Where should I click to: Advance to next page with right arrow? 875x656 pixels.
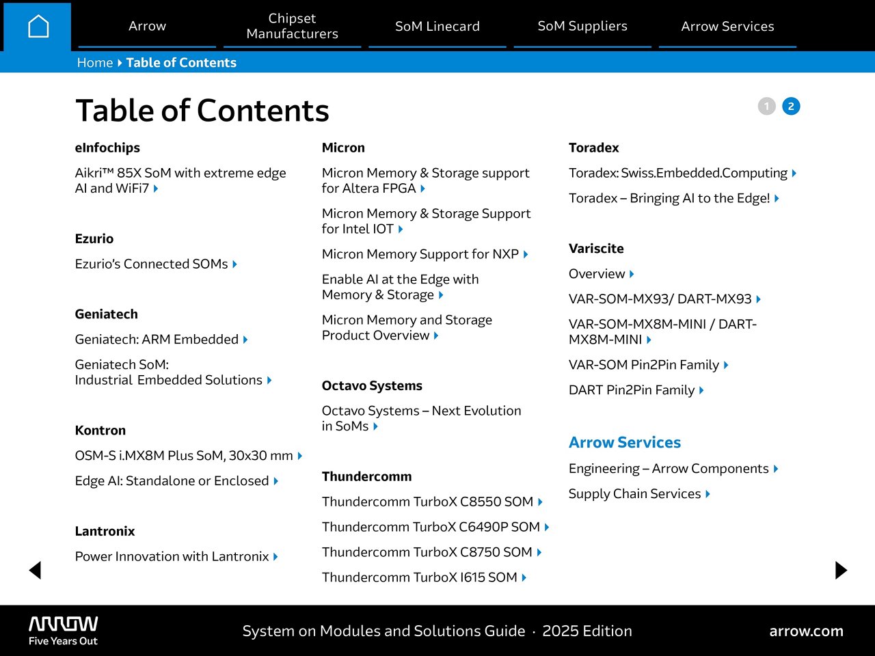point(842,570)
